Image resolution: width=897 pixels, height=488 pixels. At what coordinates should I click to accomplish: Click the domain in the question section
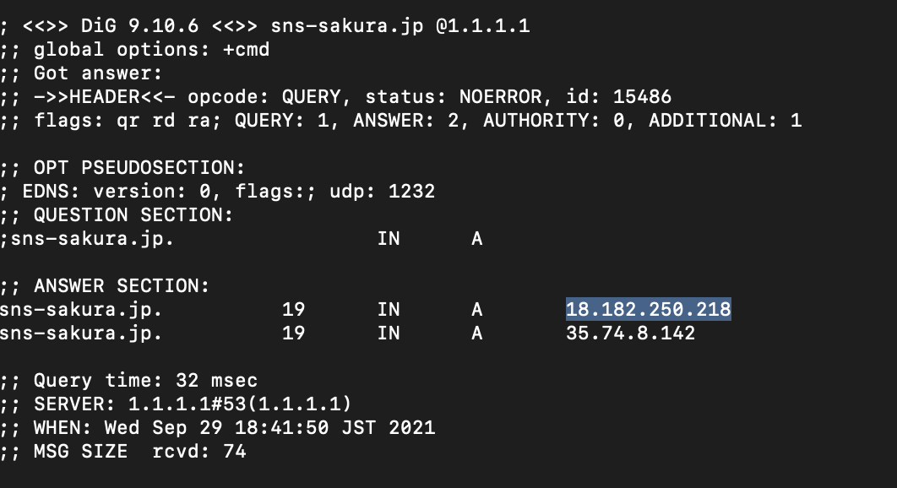click(92, 239)
